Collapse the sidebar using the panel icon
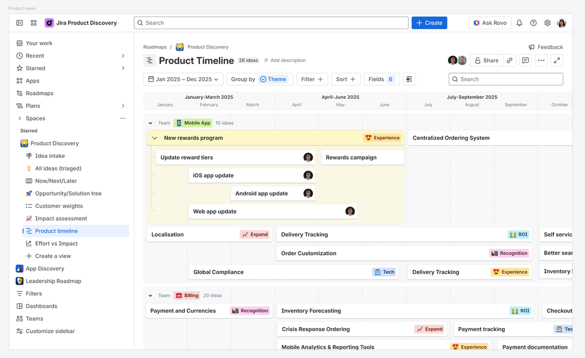This screenshot has height=358, width=585. tap(19, 23)
